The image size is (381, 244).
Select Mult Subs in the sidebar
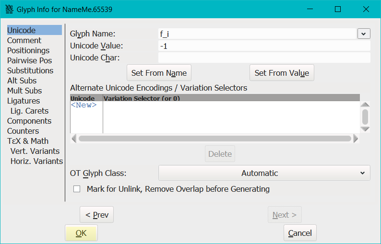point(24,91)
